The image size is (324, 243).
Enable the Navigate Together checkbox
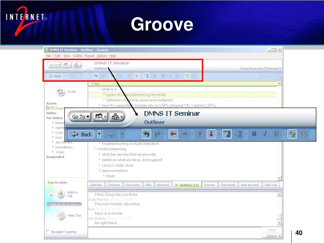tap(48, 232)
